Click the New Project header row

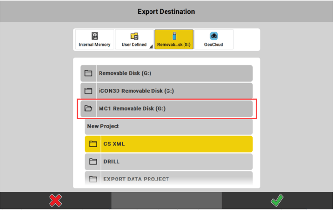(x=167, y=126)
